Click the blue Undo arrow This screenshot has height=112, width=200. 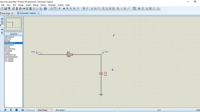coord(83,8)
